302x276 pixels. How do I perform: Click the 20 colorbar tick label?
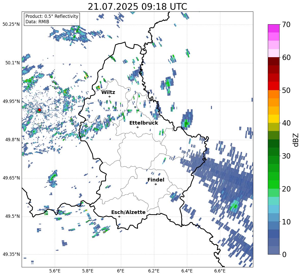tap(286, 189)
